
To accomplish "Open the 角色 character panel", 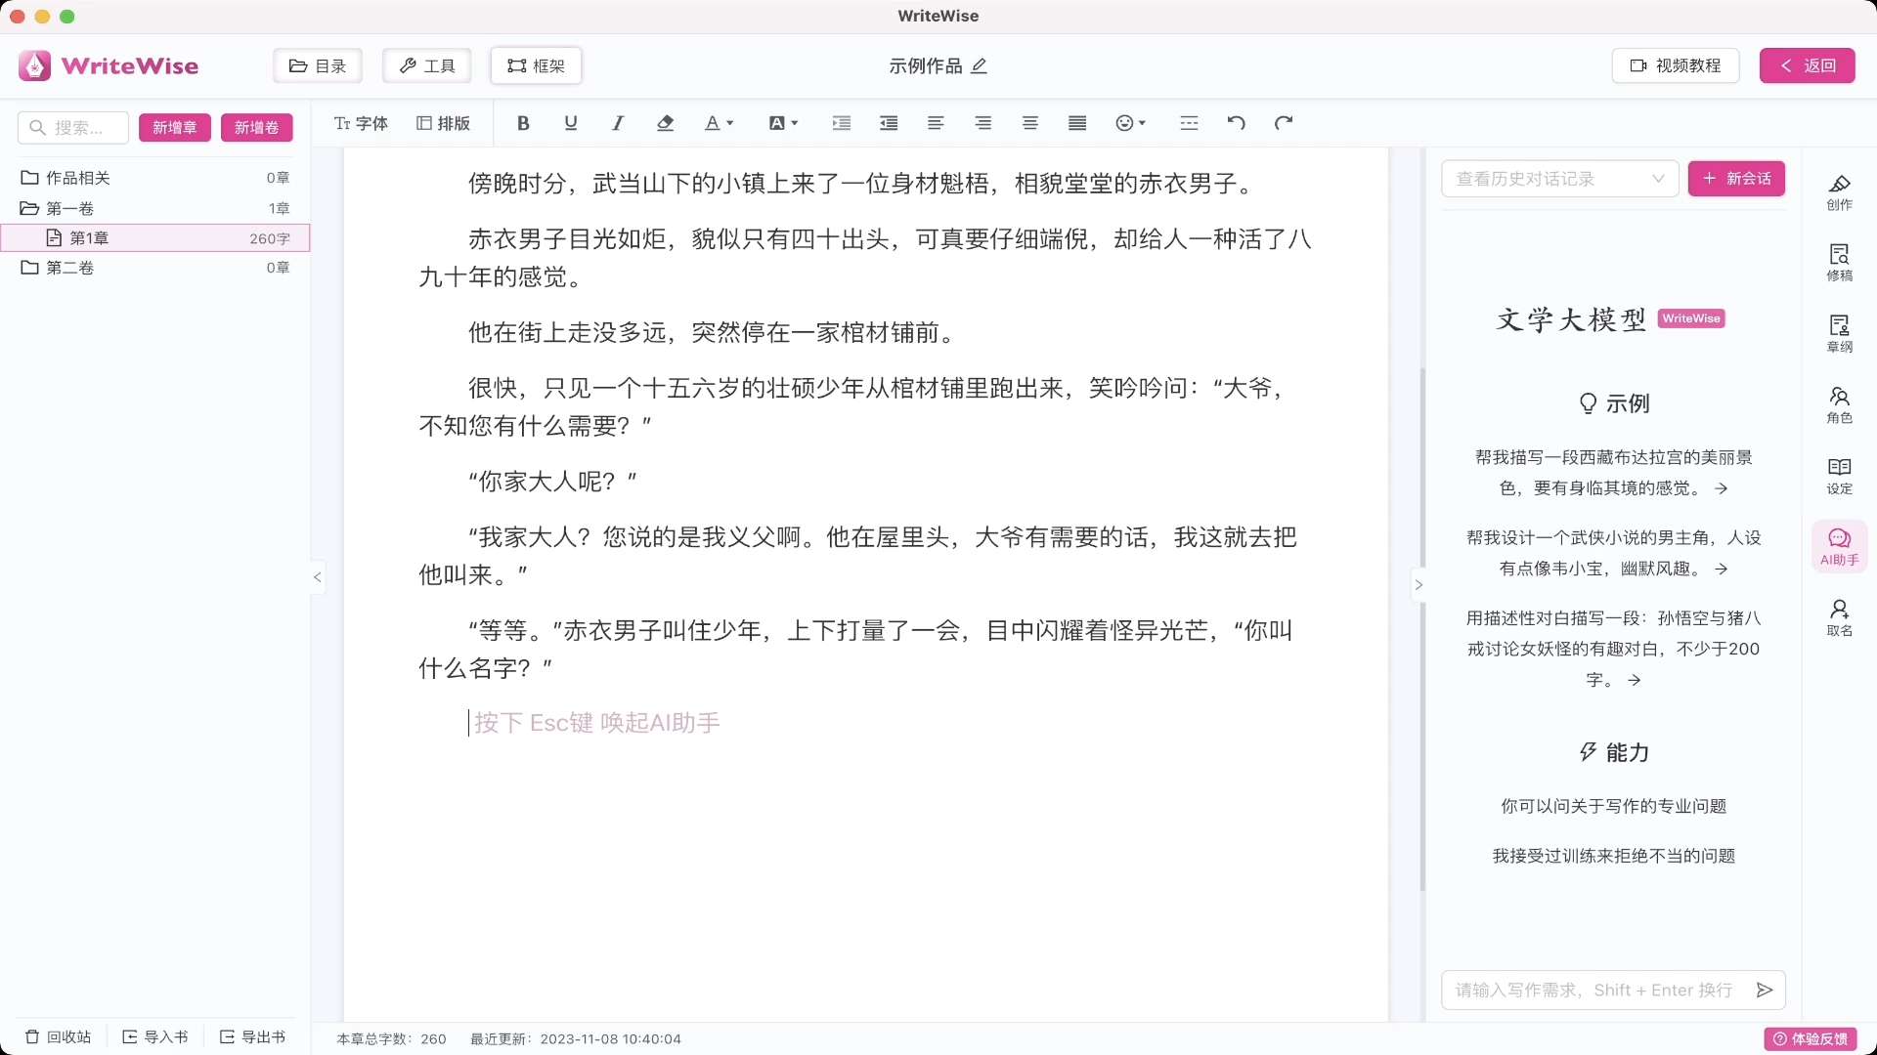I will click(x=1839, y=404).
